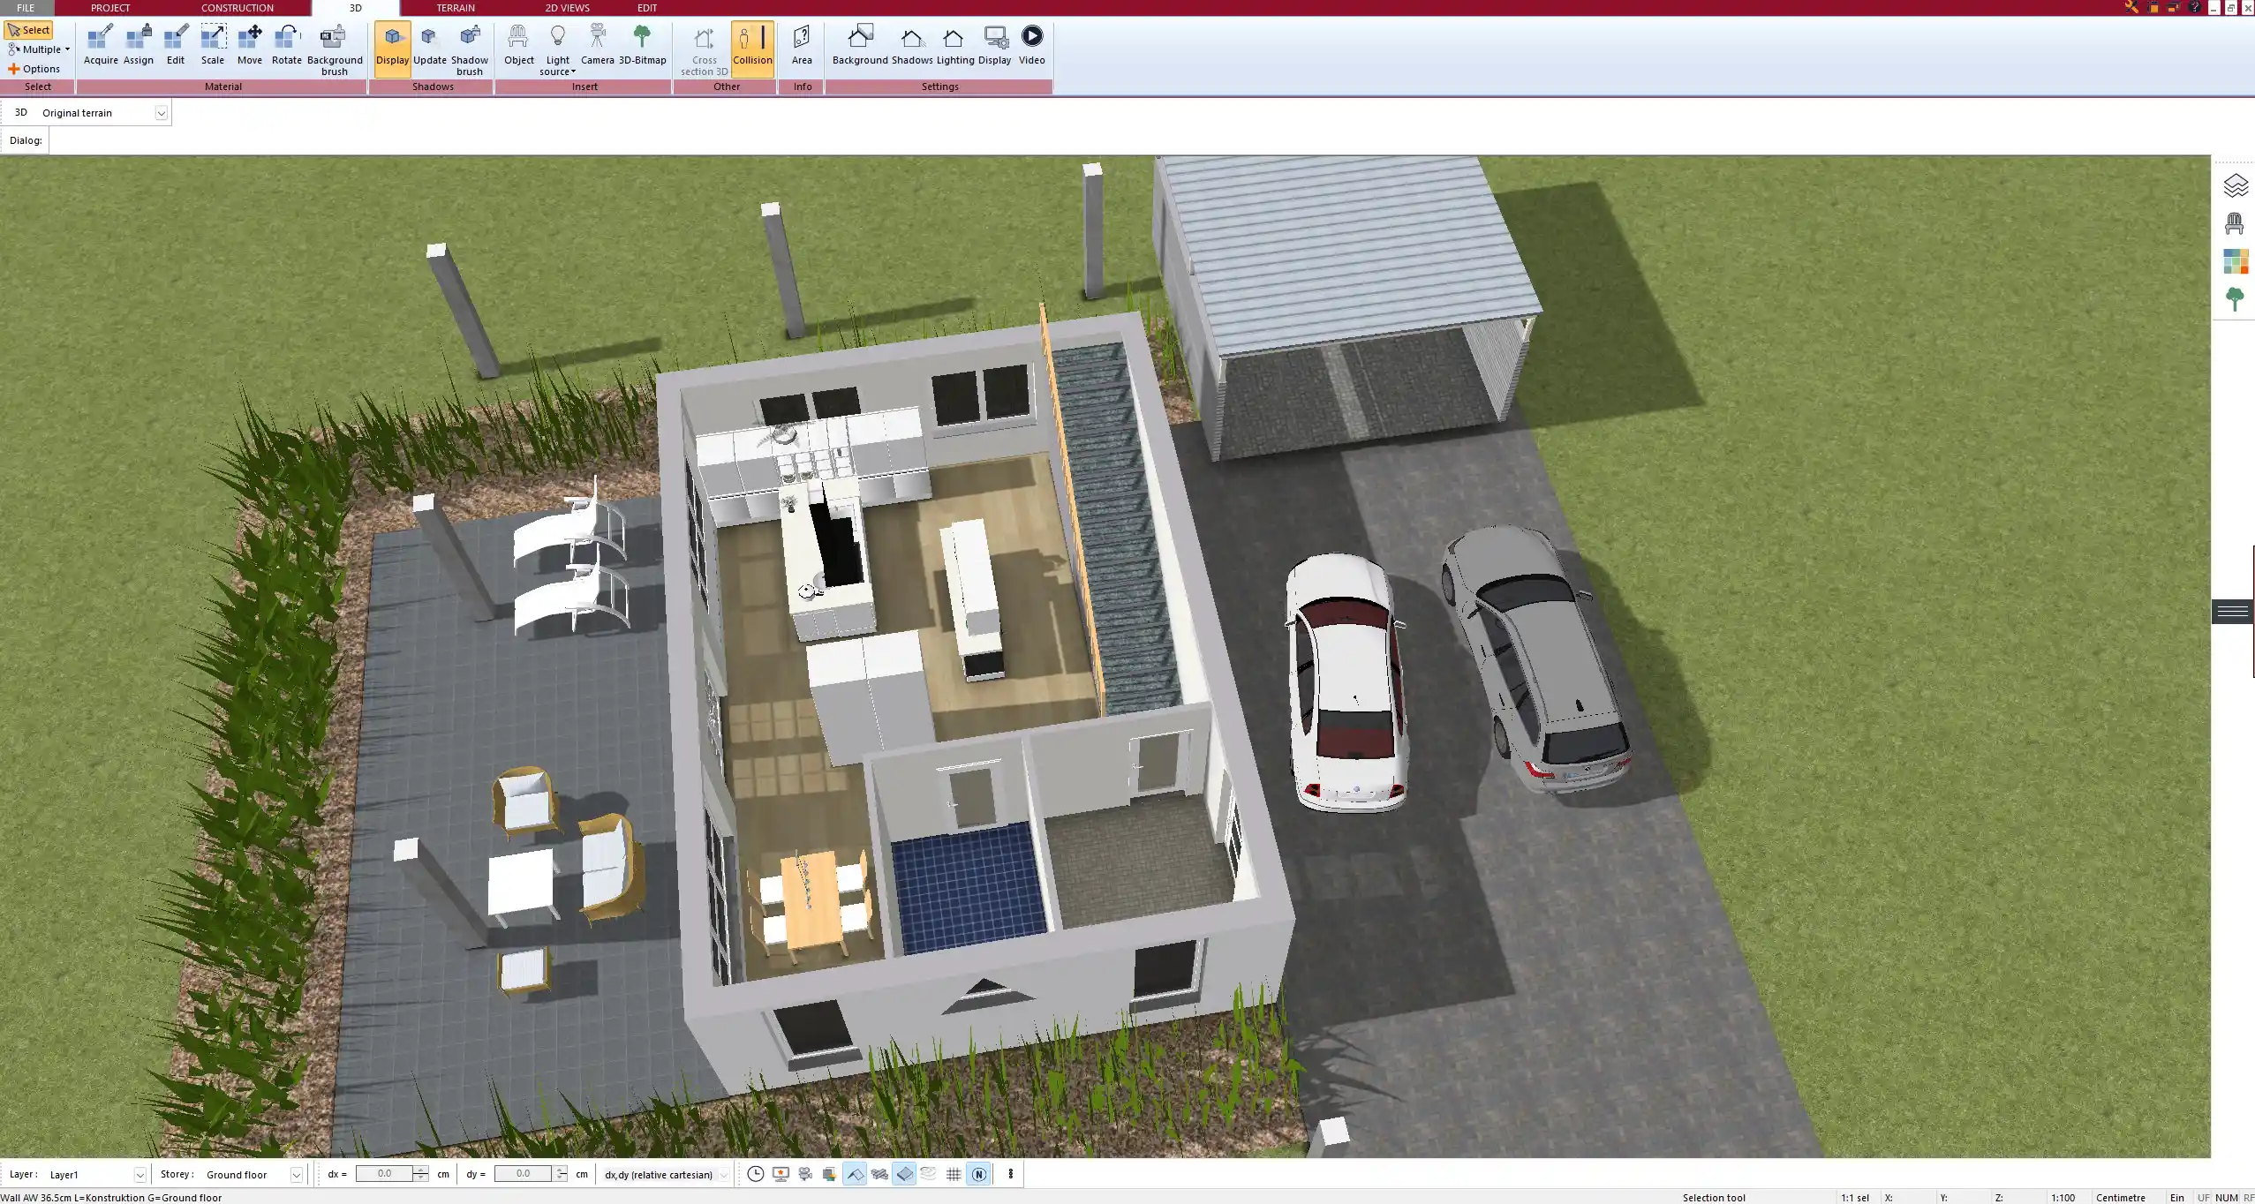Pick the Move material tool
Screen dimensions: 2255x1204
pos(250,46)
